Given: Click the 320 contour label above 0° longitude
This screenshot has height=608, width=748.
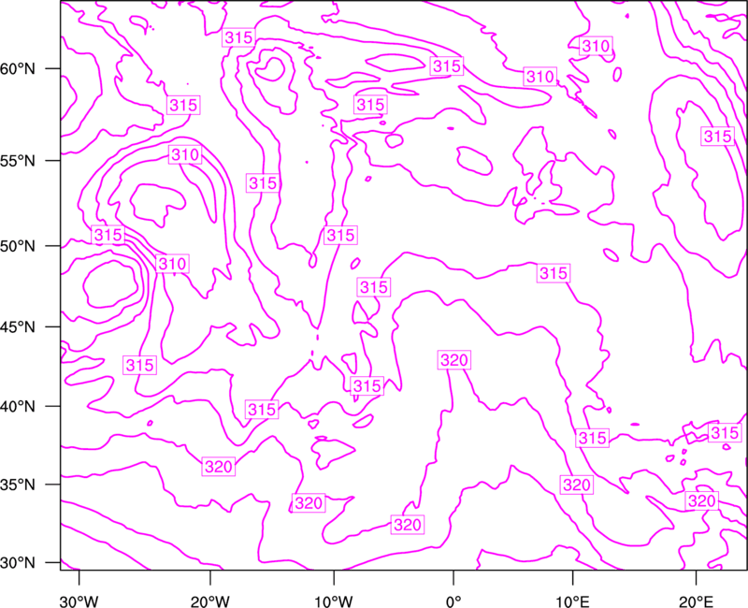Looking at the screenshot, I should pyautogui.click(x=453, y=360).
